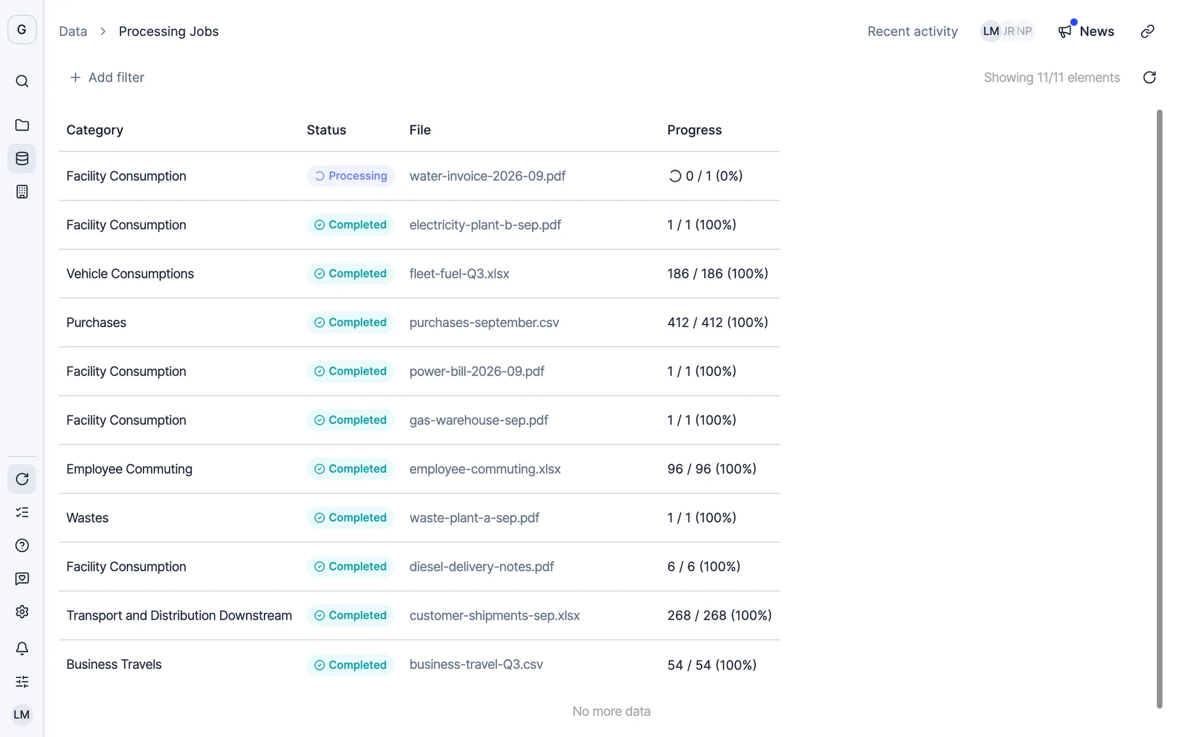Screen dimensions: 1179x737
Task: Open the folder icon in sidebar
Action: click(x=22, y=125)
